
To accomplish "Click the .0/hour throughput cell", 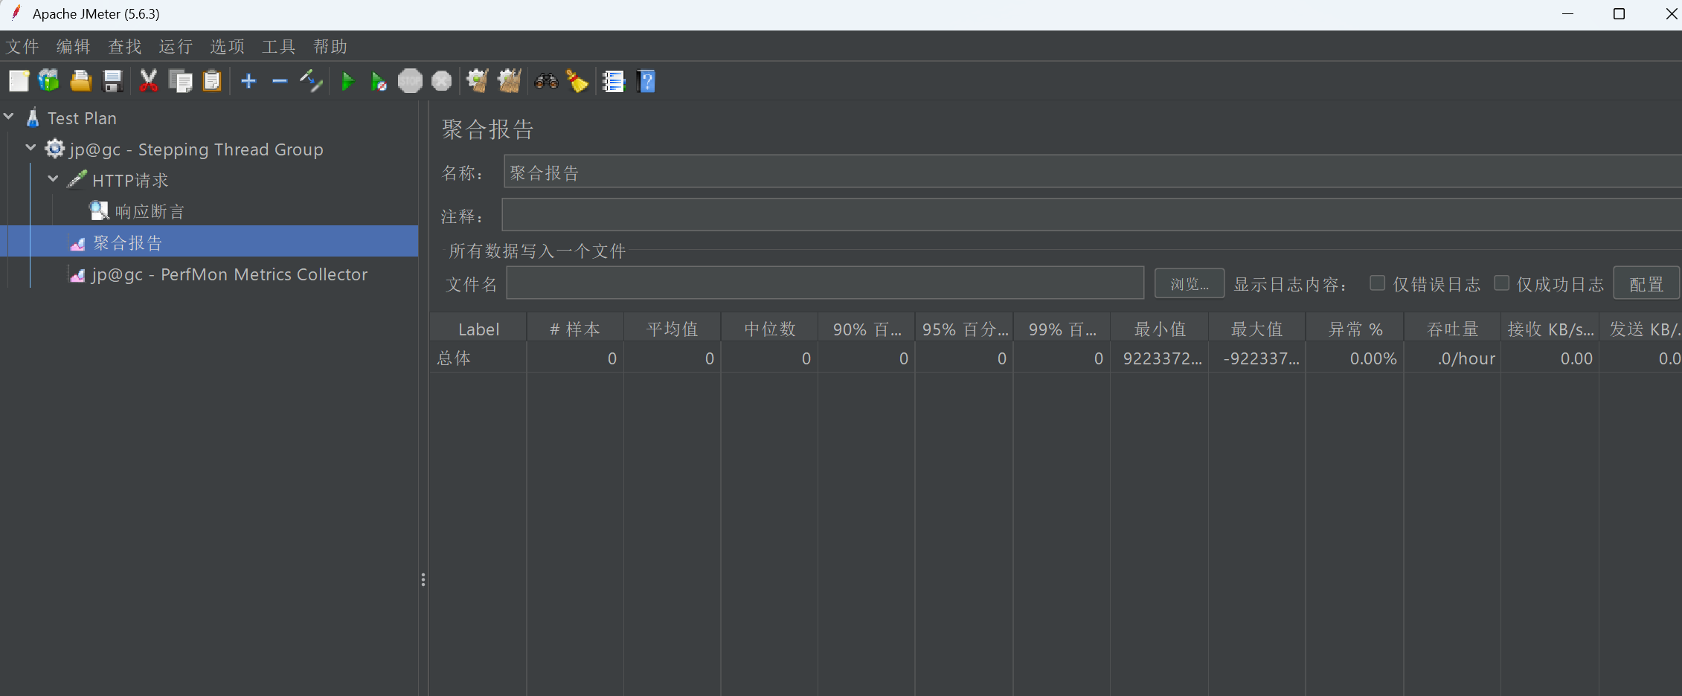I will pyautogui.click(x=1453, y=358).
